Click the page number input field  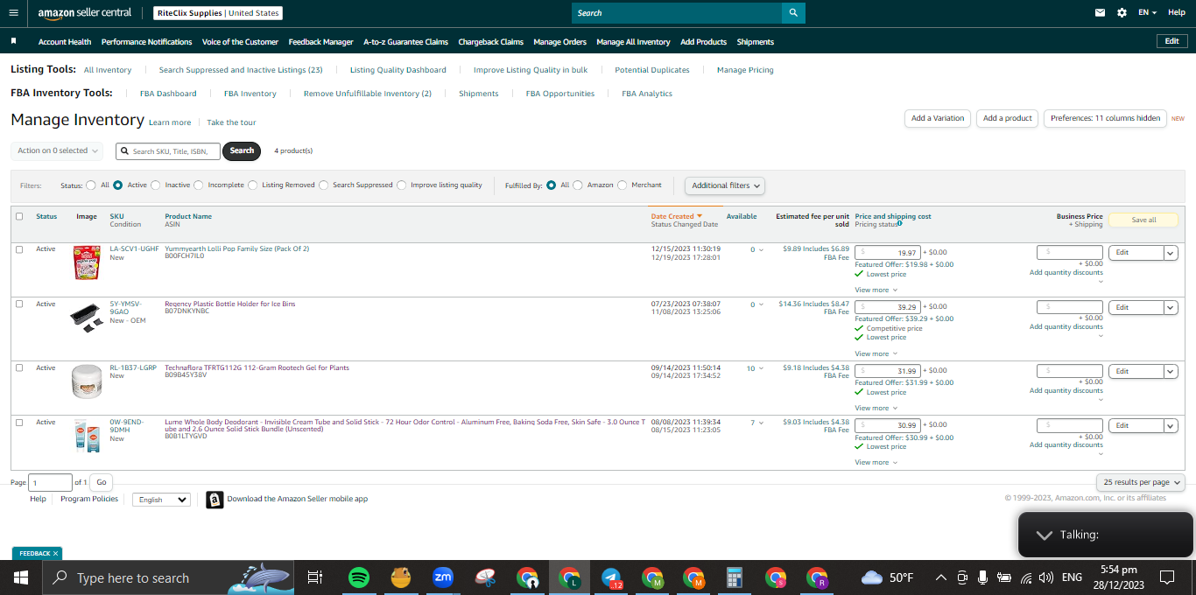click(x=51, y=482)
